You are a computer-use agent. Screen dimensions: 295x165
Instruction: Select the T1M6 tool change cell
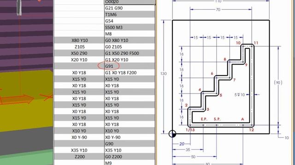click(x=130, y=14)
